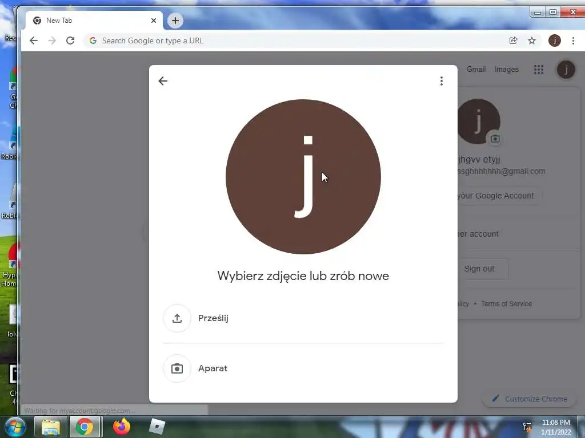585x438 pixels.
Task: Reload the page with the refresh button
Action: click(70, 40)
